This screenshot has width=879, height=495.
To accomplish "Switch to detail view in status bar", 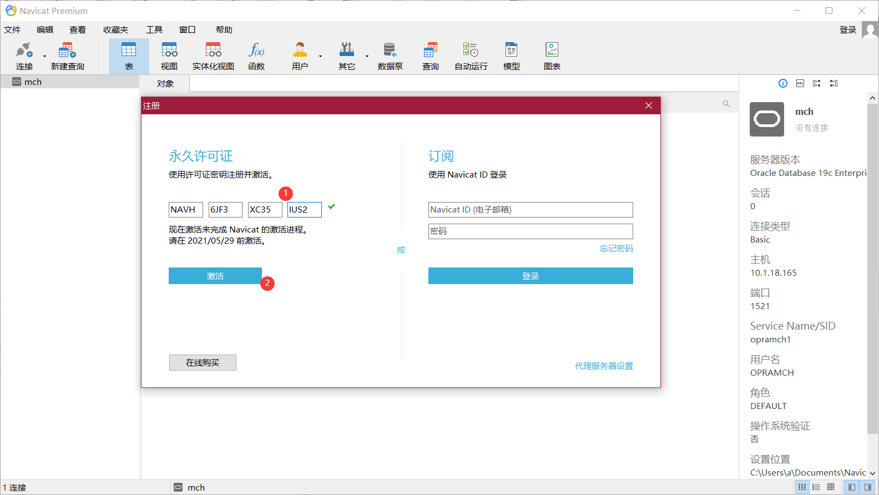I will coord(816,487).
